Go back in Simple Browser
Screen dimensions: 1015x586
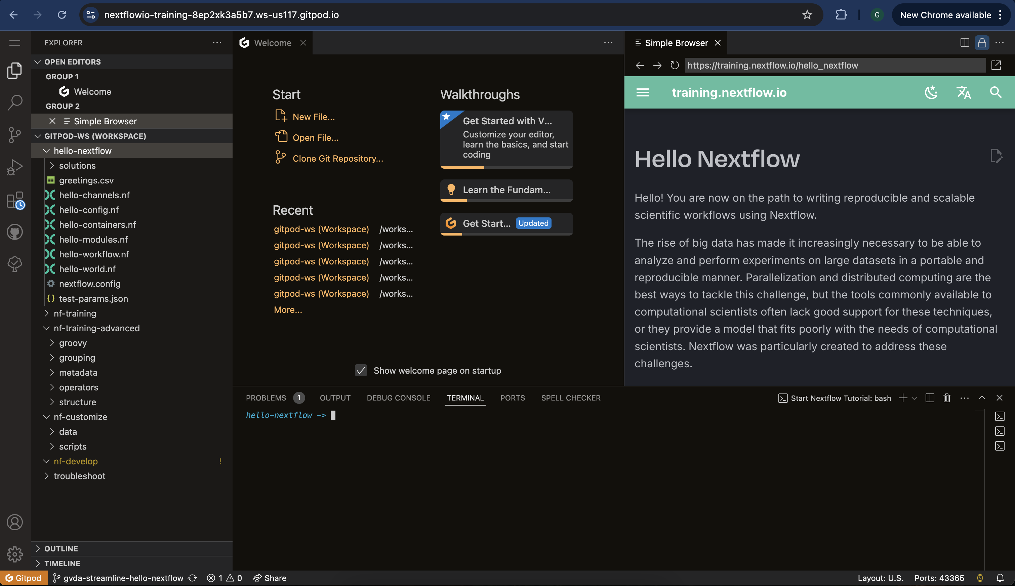(640, 65)
